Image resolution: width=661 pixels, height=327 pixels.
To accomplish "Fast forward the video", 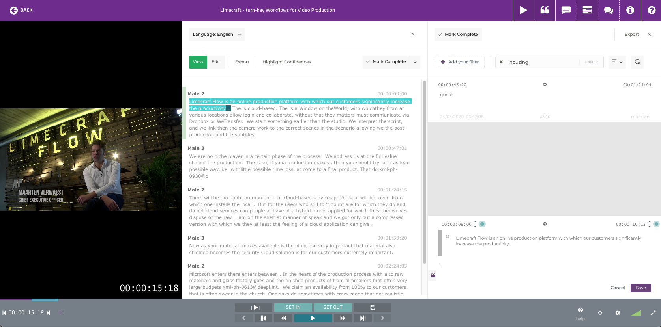I will click(343, 318).
